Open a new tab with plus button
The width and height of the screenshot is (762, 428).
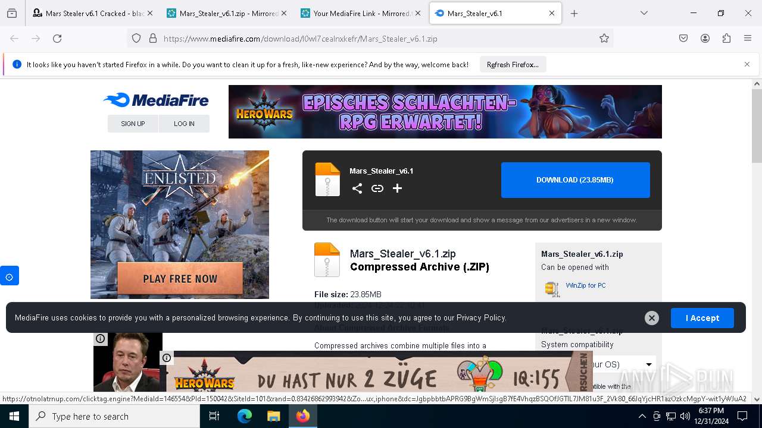pos(574,13)
